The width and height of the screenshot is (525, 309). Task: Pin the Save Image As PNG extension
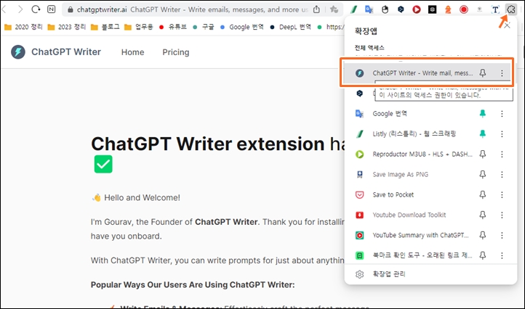pyautogui.click(x=483, y=174)
